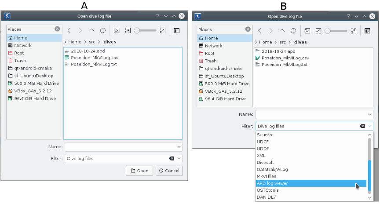The width and height of the screenshot is (380, 204).
Task: Expand the Filter dropdown in dialog A
Action: 179,159
